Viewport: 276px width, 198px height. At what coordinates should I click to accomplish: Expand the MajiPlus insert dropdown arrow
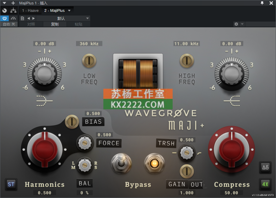(69, 10)
